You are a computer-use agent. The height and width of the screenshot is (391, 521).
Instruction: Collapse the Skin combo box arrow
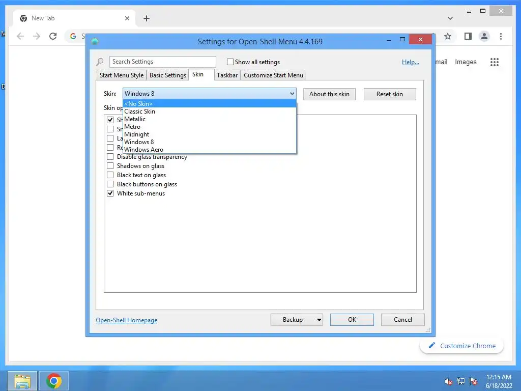pyautogui.click(x=292, y=94)
